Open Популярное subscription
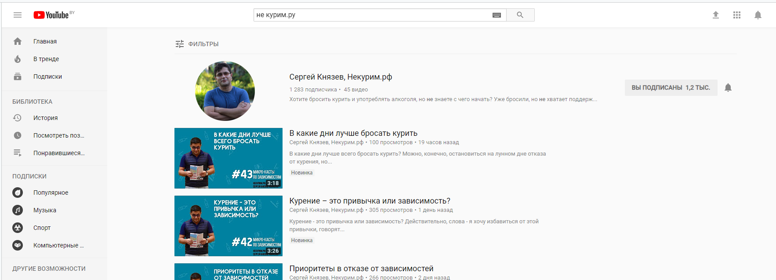This screenshot has width=776, height=280. point(54,193)
